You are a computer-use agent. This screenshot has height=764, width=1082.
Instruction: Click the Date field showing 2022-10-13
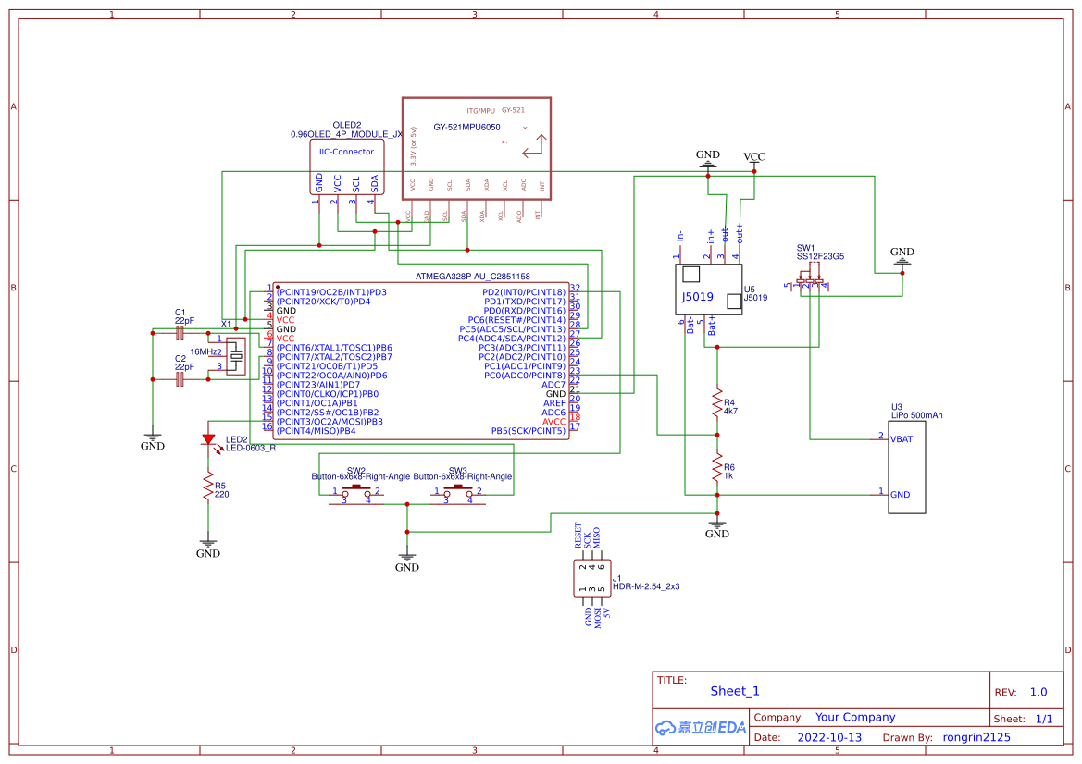click(830, 736)
